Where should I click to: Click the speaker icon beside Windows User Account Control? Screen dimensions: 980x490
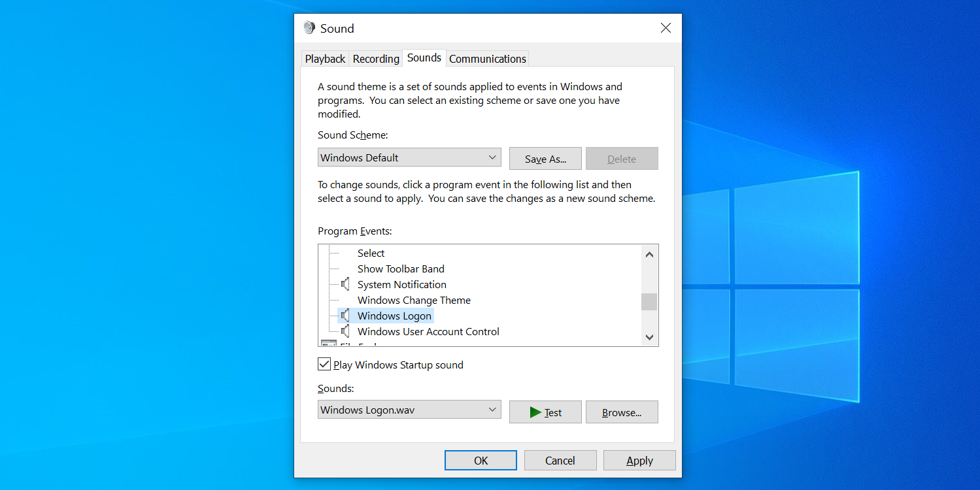[344, 331]
